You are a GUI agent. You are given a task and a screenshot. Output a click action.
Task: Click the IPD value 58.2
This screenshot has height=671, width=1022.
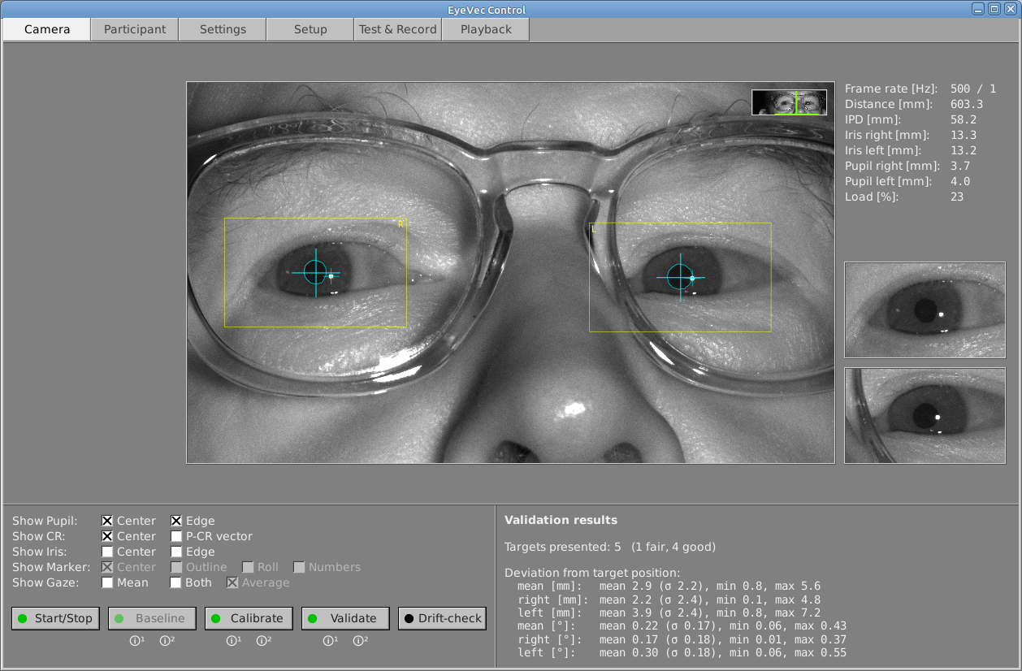click(x=964, y=119)
